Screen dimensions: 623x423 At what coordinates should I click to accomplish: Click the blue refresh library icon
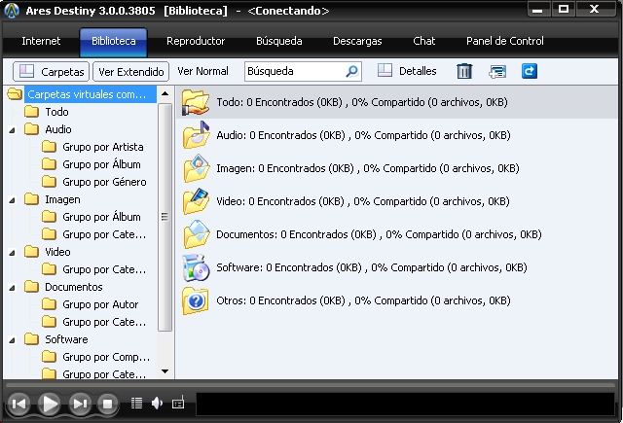pos(530,71)
